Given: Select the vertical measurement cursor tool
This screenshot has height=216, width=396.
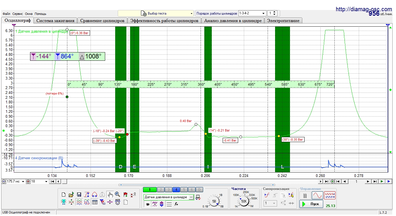Looking at the screenshot, I should 87,195.
